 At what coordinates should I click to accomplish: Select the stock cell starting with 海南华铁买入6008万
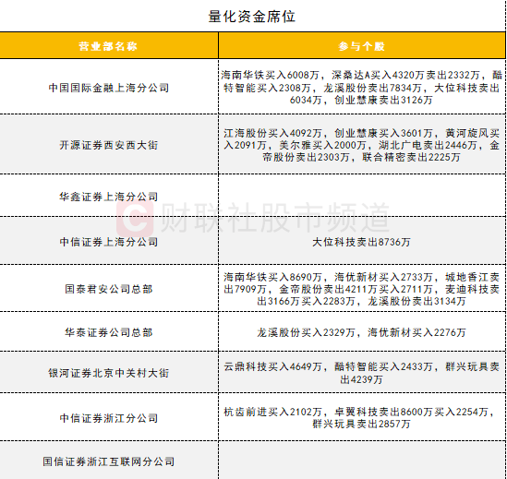361,88
